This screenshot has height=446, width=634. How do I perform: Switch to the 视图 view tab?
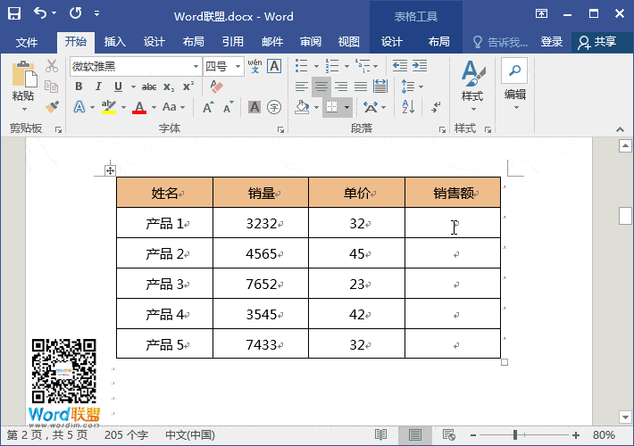click(x=348, y=42)
